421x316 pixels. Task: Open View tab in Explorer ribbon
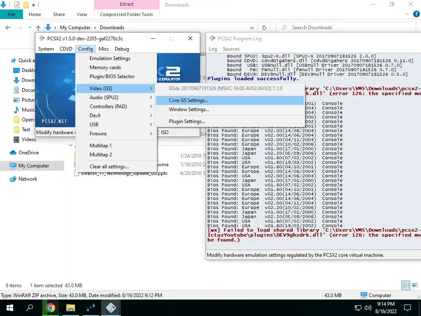pyautogui.click(x=82, y=14)
